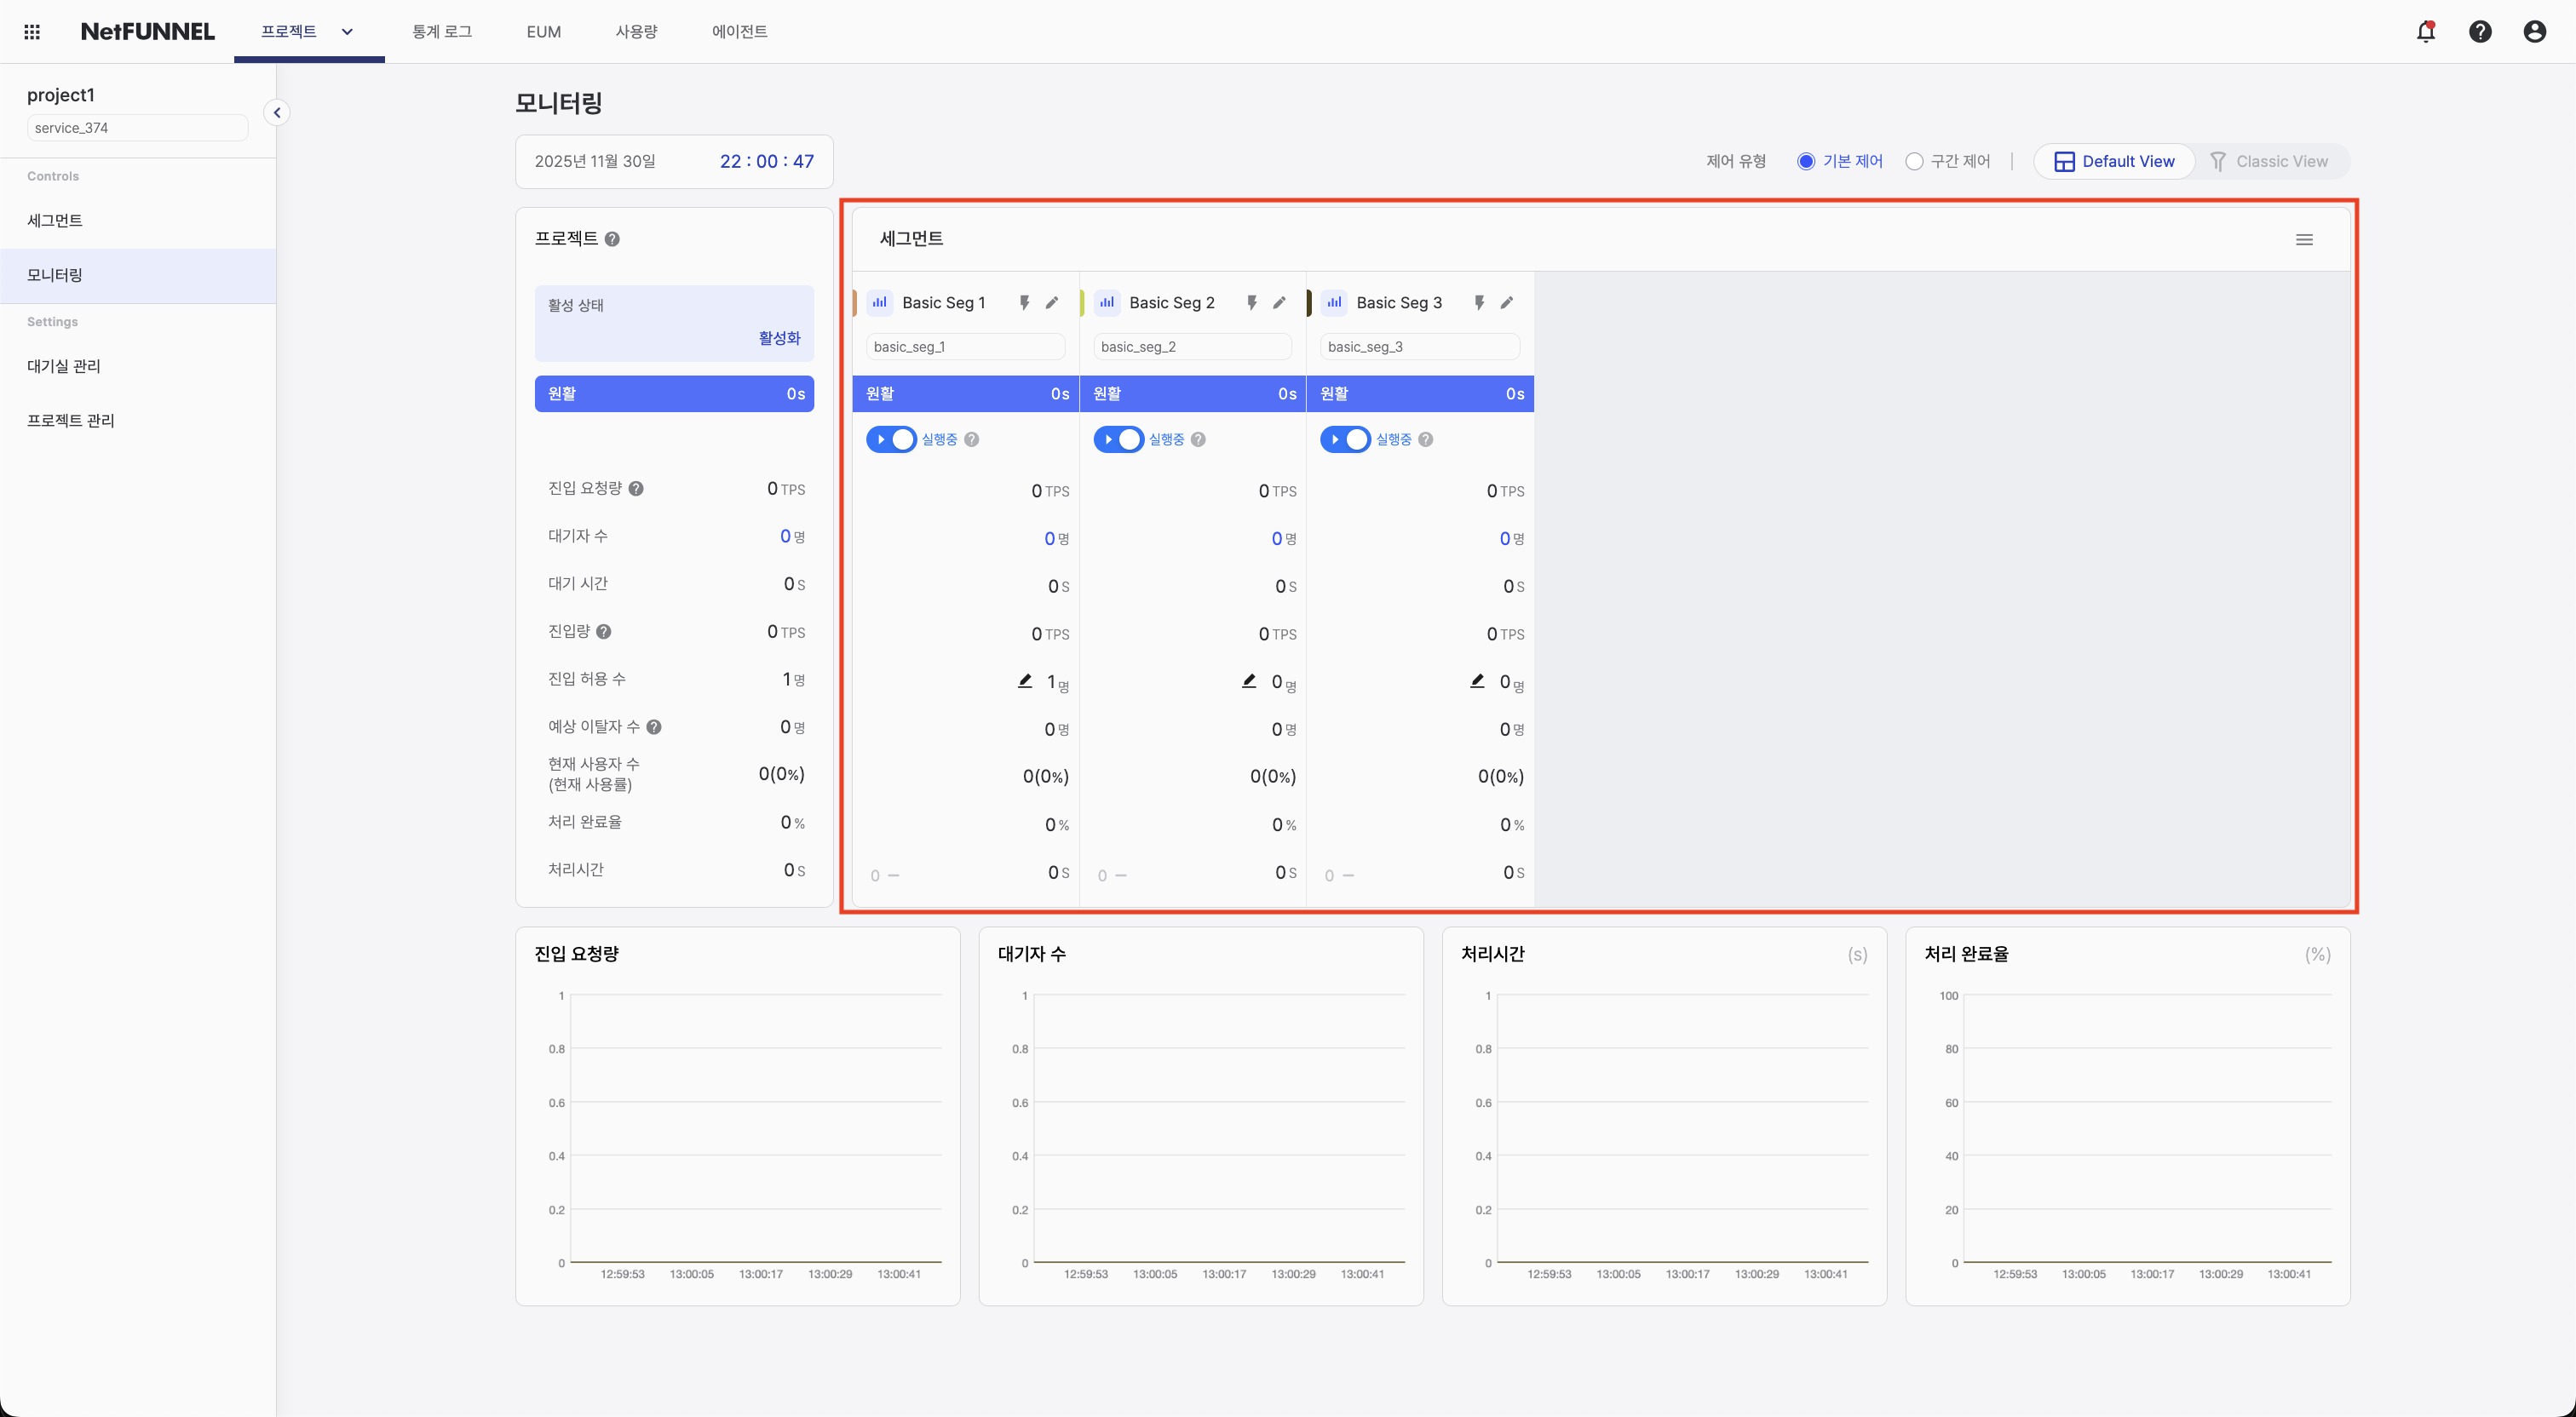Open the user profile account icon

[2535, 31]
